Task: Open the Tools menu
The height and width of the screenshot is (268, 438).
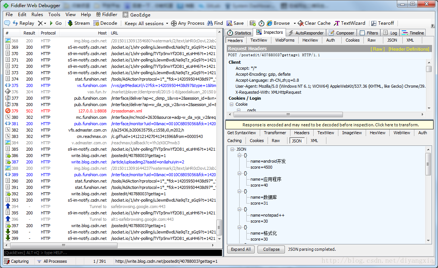Action: click(x=54, y=15)
